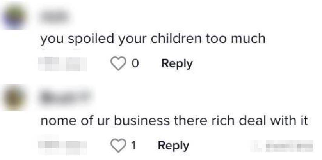Open the first commenter's blurred profile picture
322x160 pixels.
pos(14,18)
